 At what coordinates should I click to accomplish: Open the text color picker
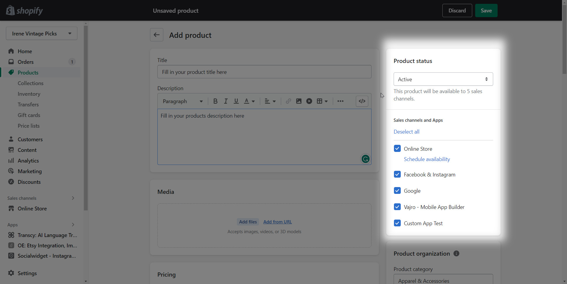point(249,101)
